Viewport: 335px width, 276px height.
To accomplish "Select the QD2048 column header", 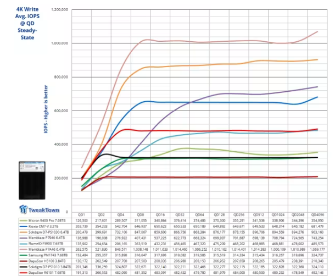I will click(x=298, y=215).
